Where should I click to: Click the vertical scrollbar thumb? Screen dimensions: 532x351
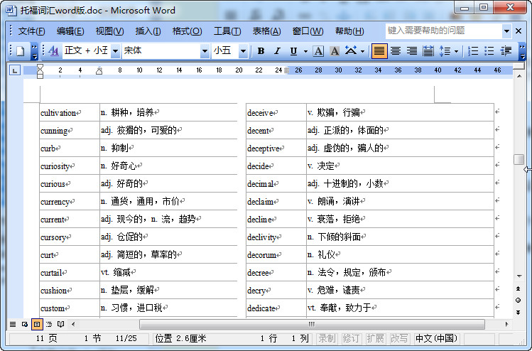click(x=519, y=159)
